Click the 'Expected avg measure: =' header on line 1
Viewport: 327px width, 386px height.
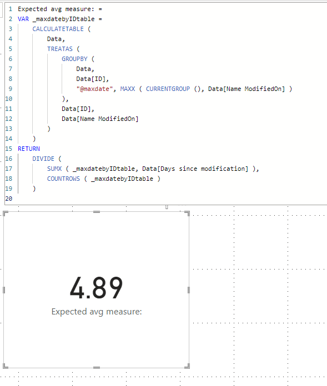click(x=60, y=9)
